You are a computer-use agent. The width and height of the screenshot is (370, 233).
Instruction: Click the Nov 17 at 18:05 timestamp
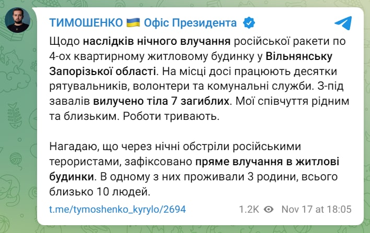coord(316,210)
